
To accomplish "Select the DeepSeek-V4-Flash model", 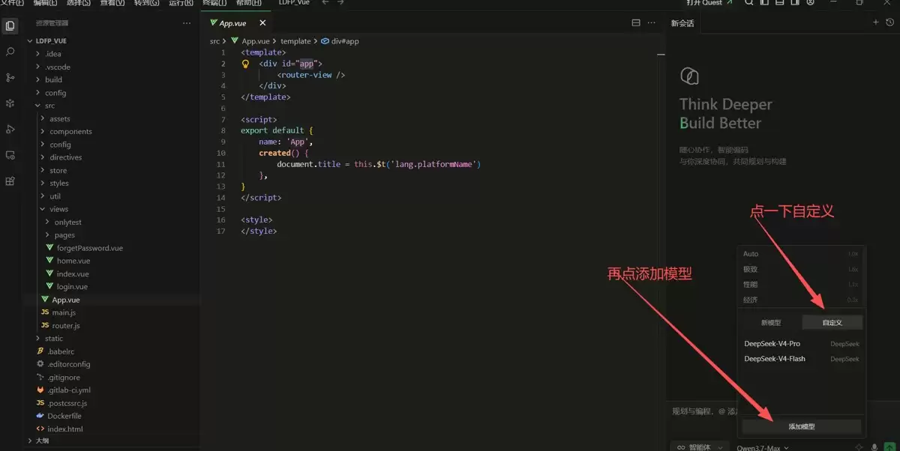I will coord(801,359).
